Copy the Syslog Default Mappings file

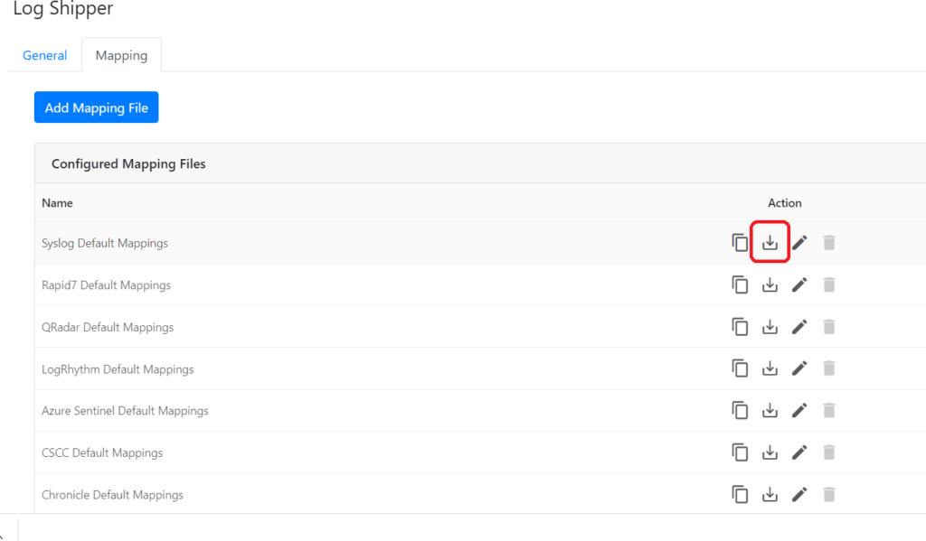pyautogui.click(x=740, y=243)
